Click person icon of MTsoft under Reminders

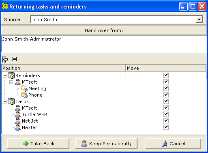tap(18, 82)
